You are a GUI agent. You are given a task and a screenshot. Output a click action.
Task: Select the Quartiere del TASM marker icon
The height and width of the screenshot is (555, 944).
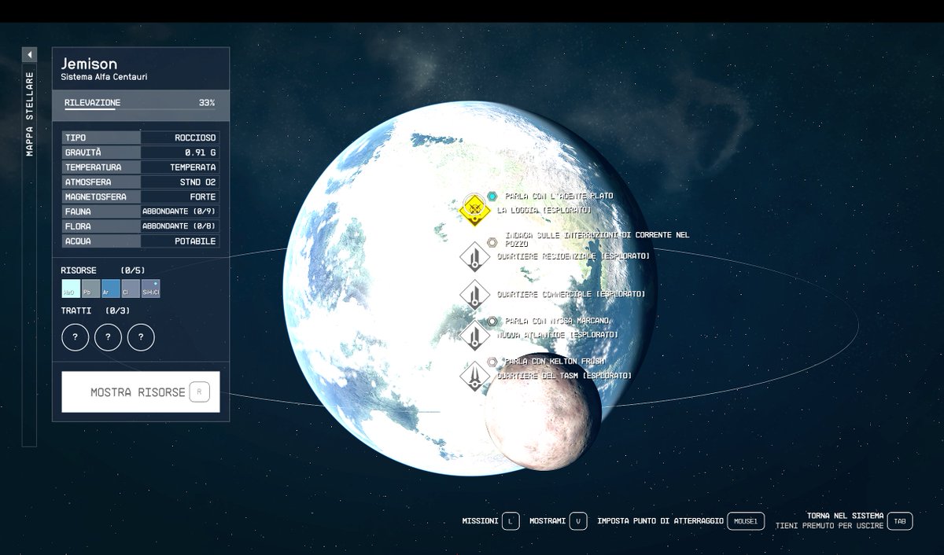(474, 376)
